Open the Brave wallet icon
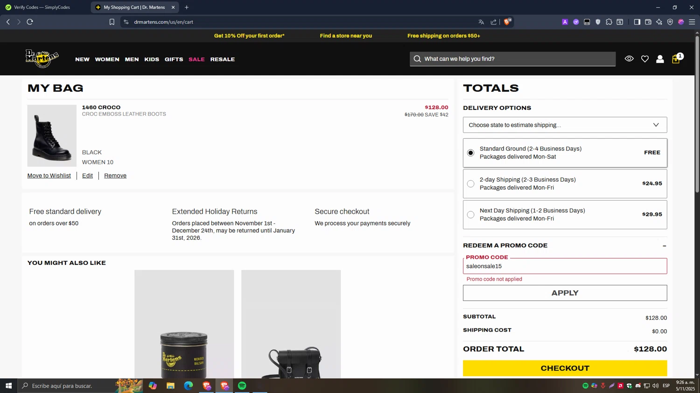The height and width of the screenshot is (393, 700). pyautogui.click(x=648, y=22)
